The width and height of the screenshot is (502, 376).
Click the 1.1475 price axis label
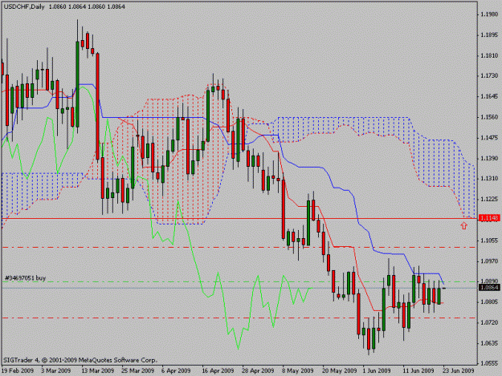click(490, 138)
